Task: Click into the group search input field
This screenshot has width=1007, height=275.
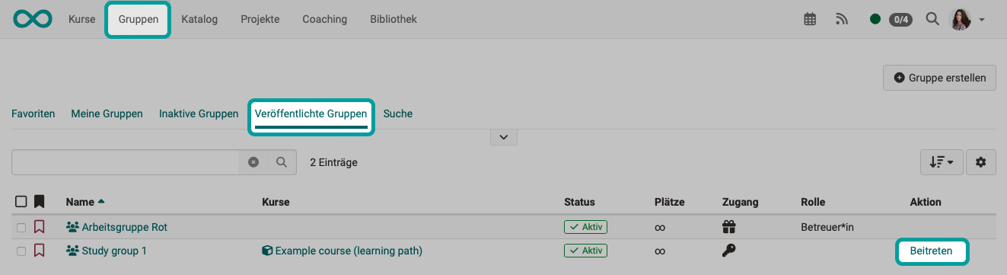Action: click(x=126, y=162)
